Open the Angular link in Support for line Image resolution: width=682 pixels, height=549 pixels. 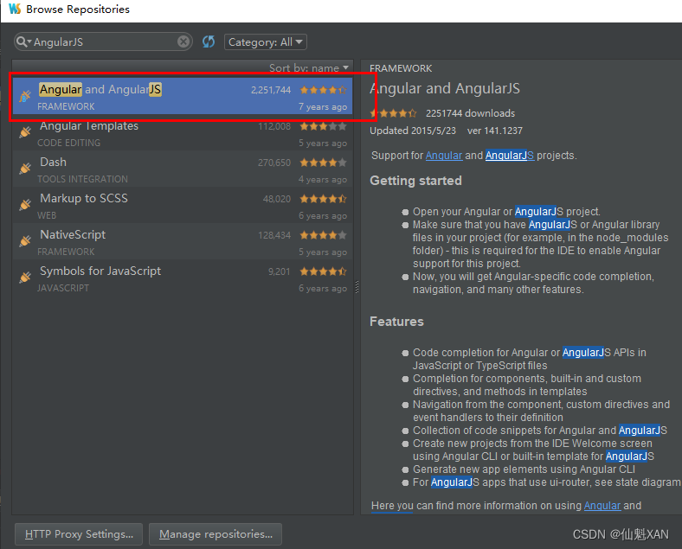(x=444, y=156)
